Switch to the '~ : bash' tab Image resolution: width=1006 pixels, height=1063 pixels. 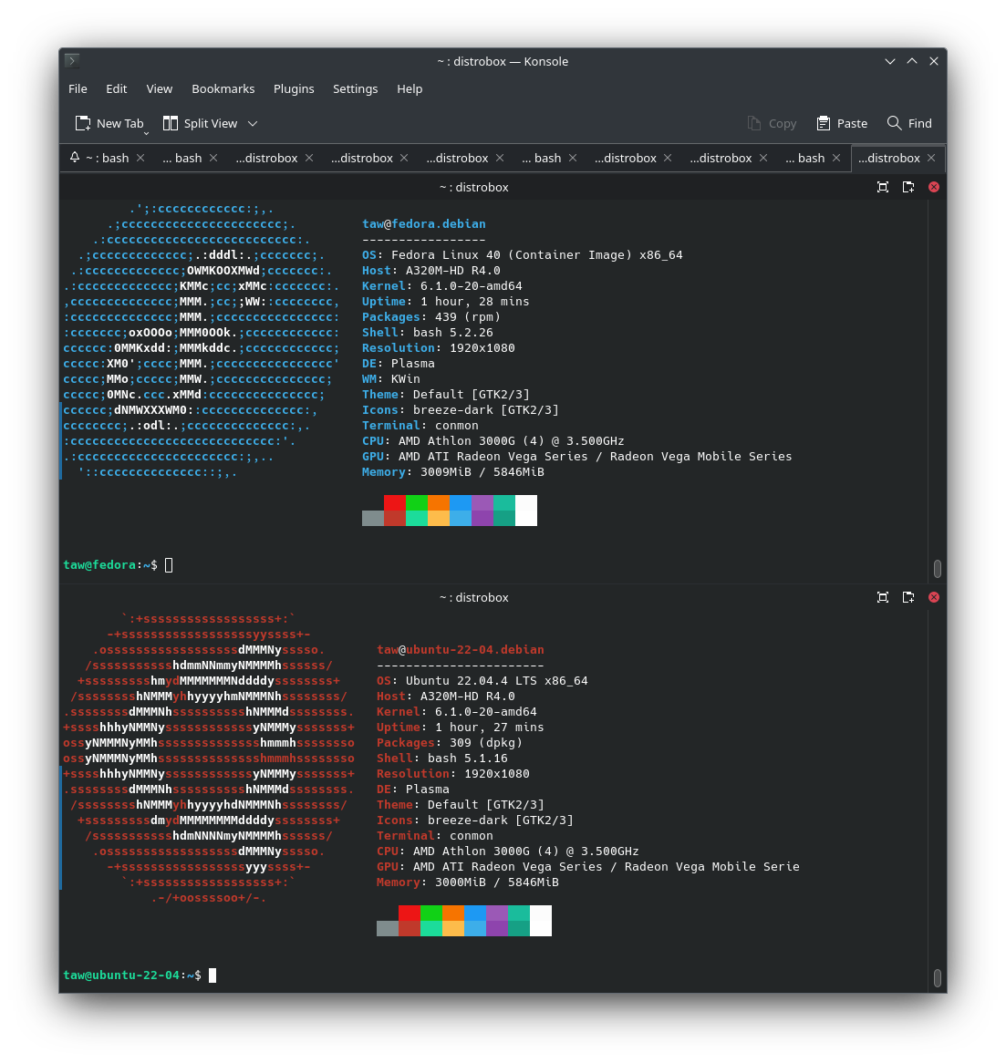point(108,158)
